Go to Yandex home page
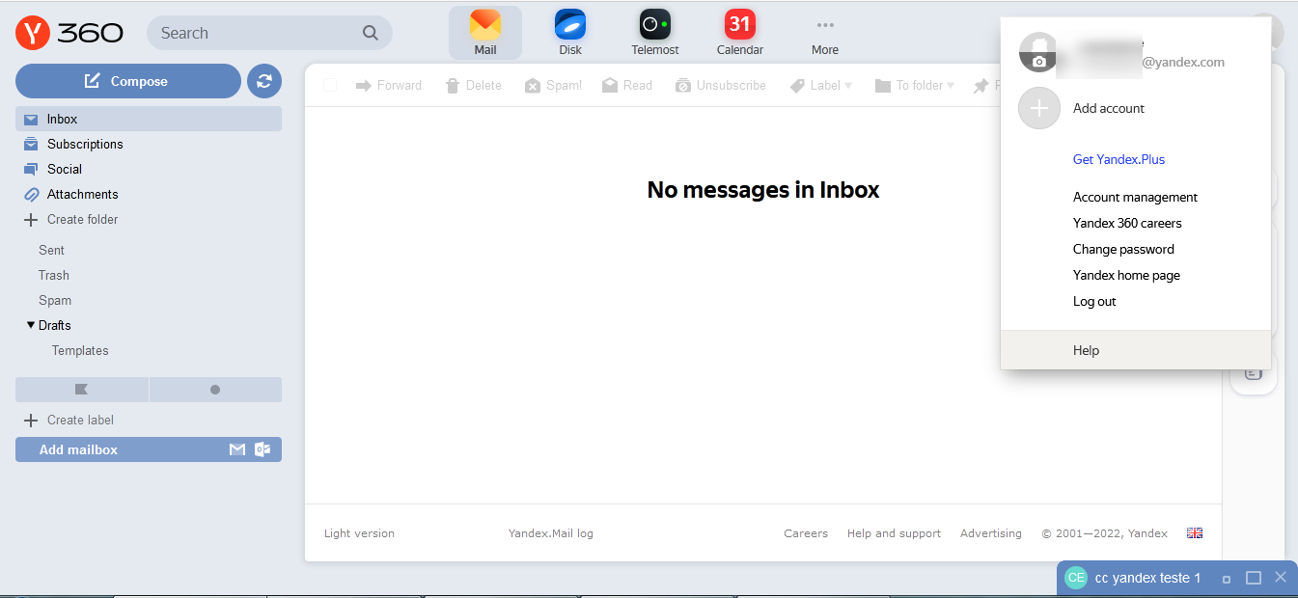 point(1126,275)
